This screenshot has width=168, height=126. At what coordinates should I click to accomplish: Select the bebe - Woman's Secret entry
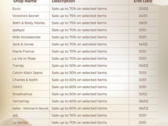tap(30, 108)
